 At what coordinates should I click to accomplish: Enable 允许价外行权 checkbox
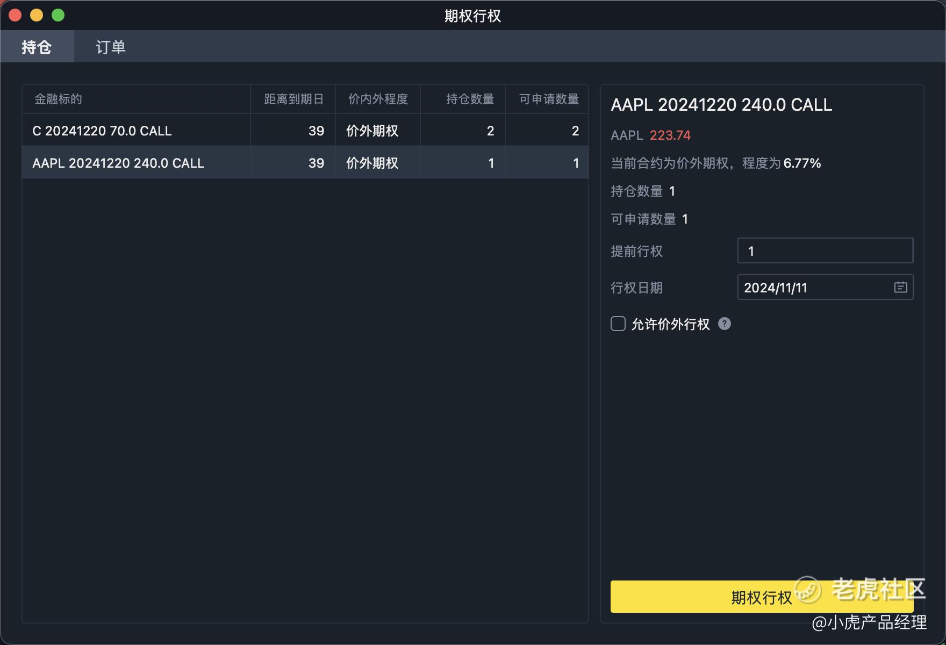pos(618,324)
